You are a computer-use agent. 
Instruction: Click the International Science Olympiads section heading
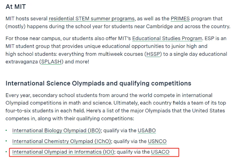coord(98,84)
